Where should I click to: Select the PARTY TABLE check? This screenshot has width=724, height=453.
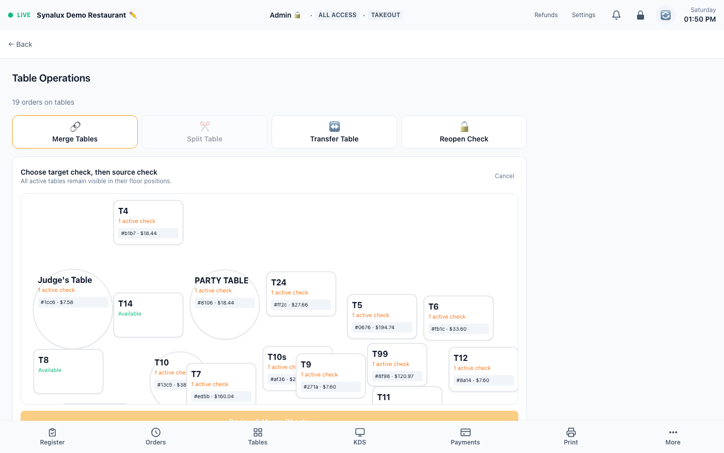click(x=225, y=303)
